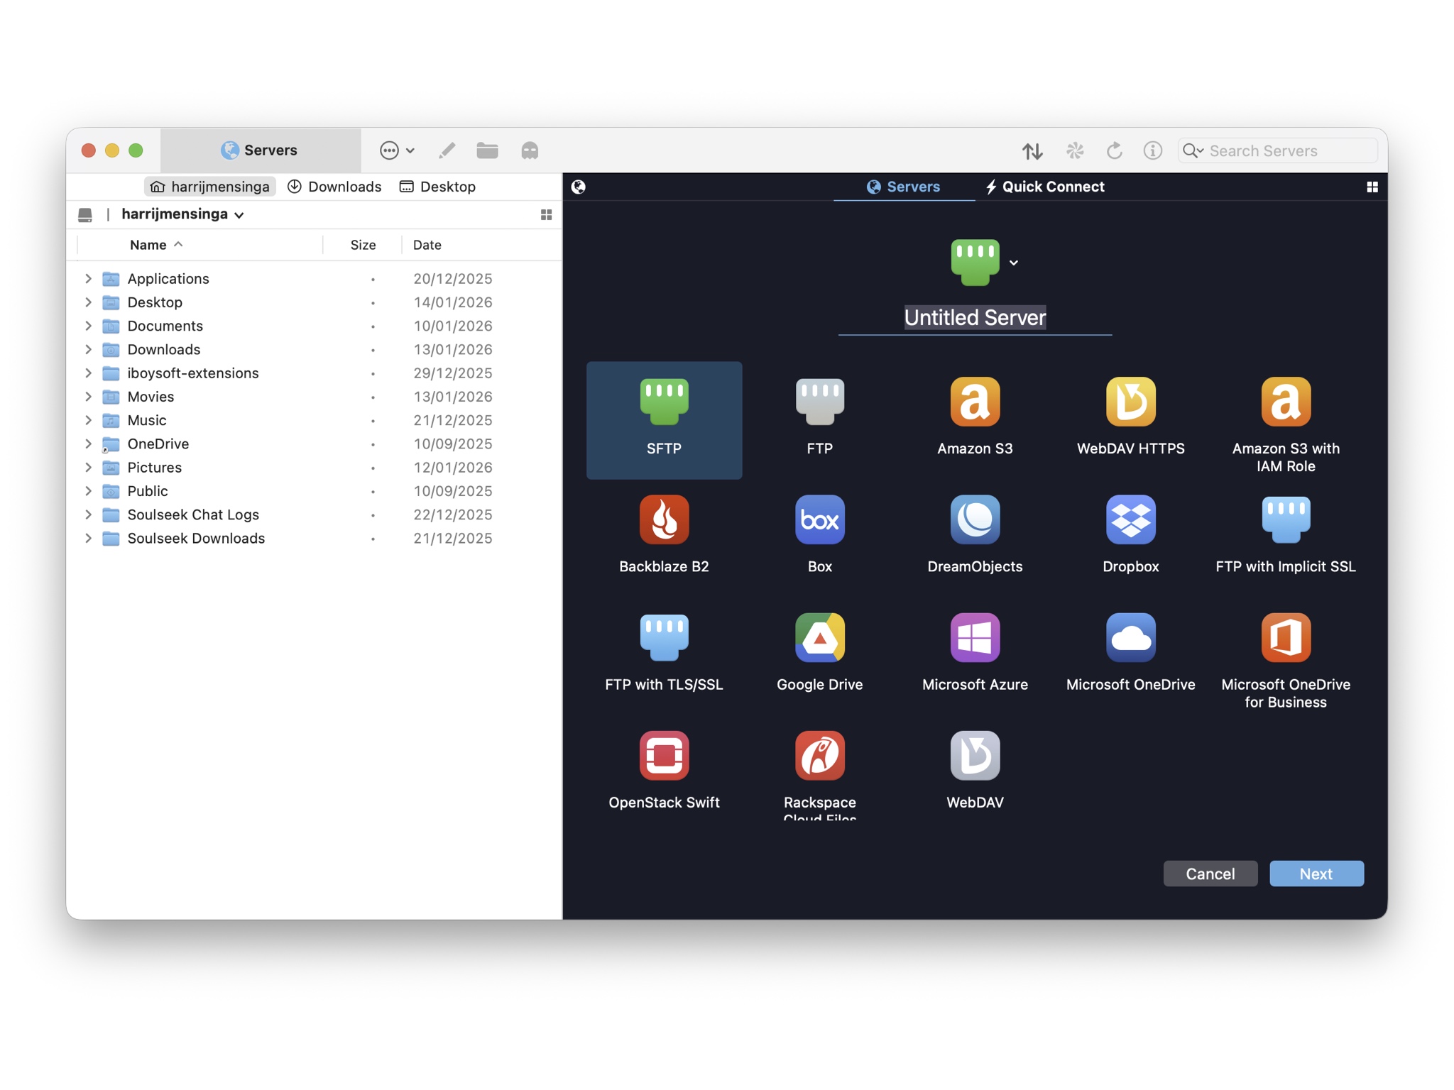Click the Next button
This screenshot has width=1454, height=1090.
1316,874
